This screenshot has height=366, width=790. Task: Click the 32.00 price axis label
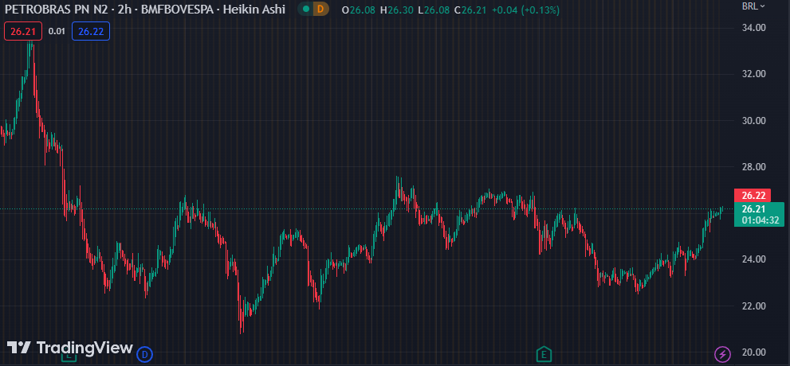point(754,74)
